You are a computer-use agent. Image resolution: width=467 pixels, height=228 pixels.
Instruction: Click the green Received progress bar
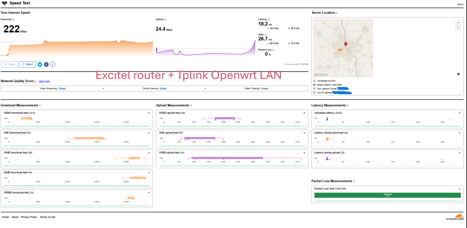coord(388,195)
